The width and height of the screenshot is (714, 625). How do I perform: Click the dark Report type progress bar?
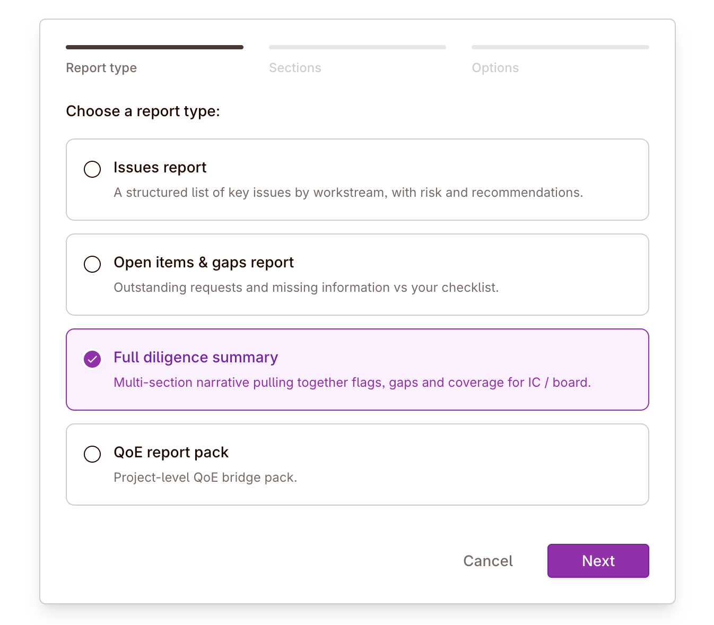154,47
